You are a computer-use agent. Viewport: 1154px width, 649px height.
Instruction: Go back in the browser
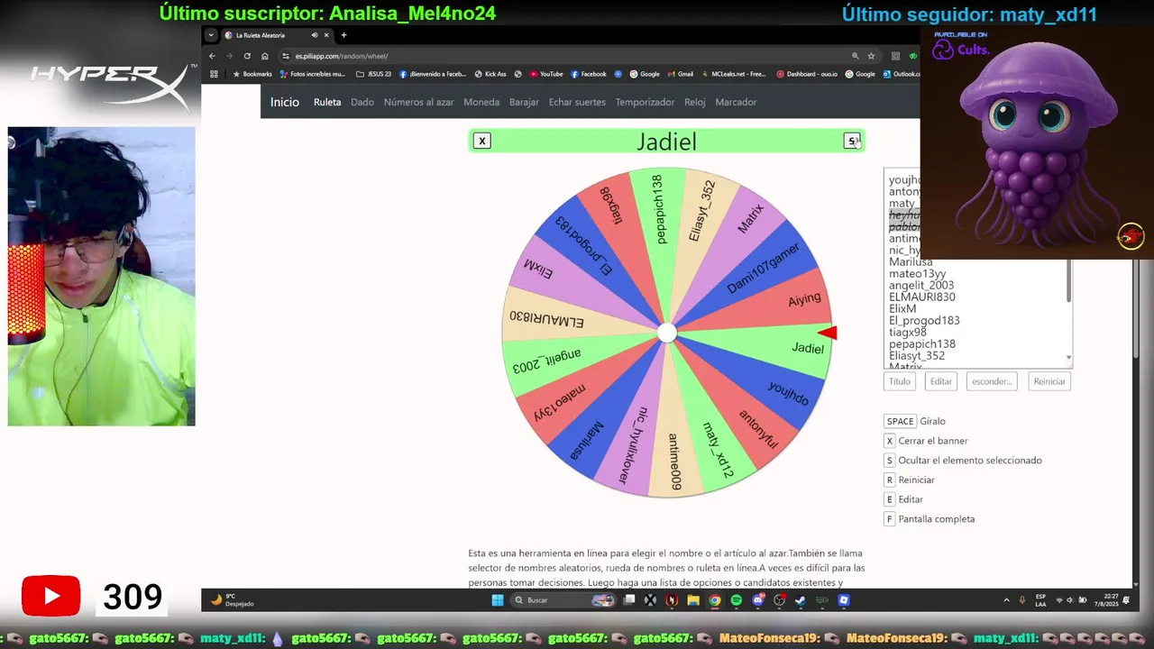[212, 56]
